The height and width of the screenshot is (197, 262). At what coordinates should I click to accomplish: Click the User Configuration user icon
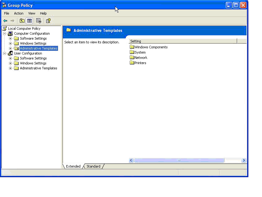coord(10,53)
